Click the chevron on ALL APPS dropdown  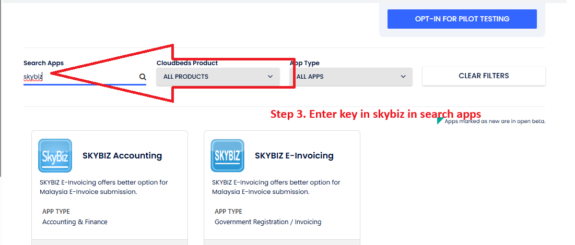coord(403,76)
